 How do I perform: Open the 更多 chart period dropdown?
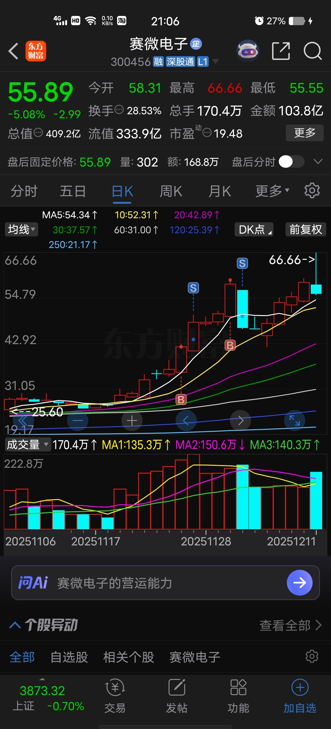[272, 191]
